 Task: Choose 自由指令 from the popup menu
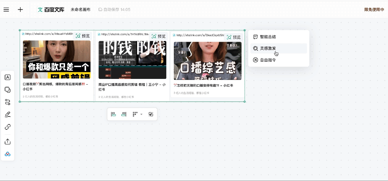click(x=279, y=60)
